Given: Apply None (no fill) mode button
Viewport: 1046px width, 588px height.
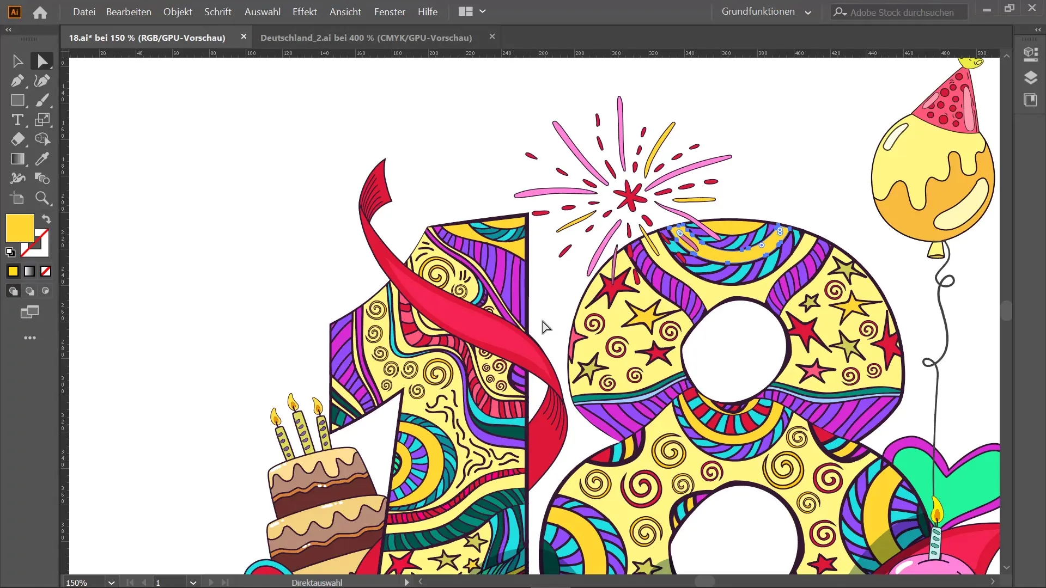Looking at the screenshot, I should pos(46,271).
